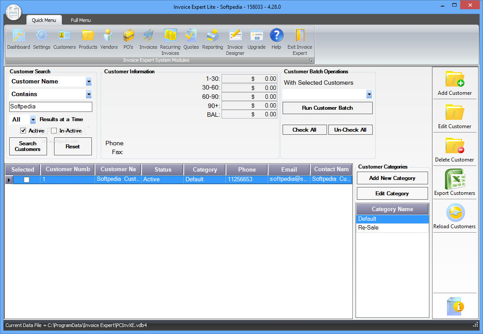Click the Selected column header
This screenshot has width=483, height=334.
[23, 169]
